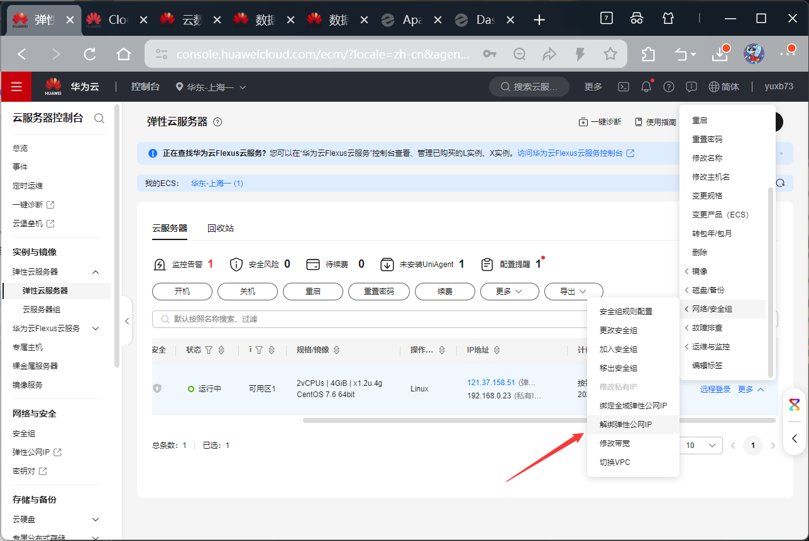Expand the 镜像 submenu

coord(724,271)
